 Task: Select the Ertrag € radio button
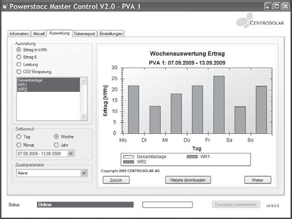19,57
